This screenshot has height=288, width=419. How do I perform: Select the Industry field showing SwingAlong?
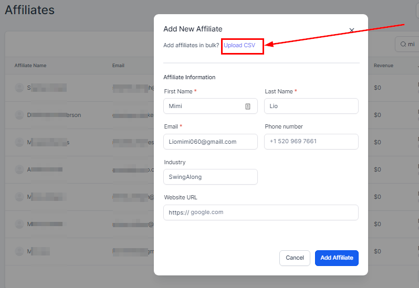click(x=210, y=177)
